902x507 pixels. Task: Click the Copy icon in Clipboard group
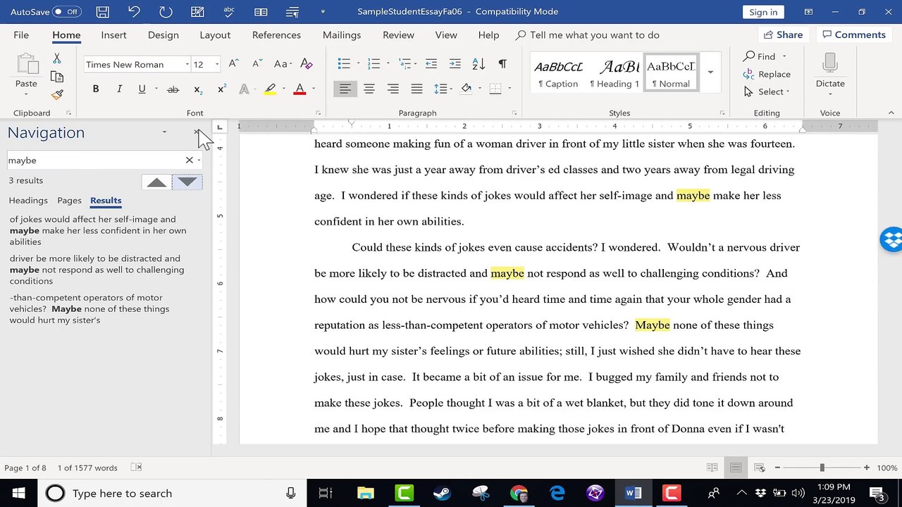coord(57,77)
